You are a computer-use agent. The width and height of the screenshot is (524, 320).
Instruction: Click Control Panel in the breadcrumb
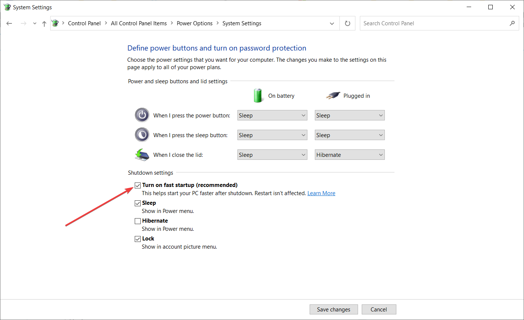84,23
